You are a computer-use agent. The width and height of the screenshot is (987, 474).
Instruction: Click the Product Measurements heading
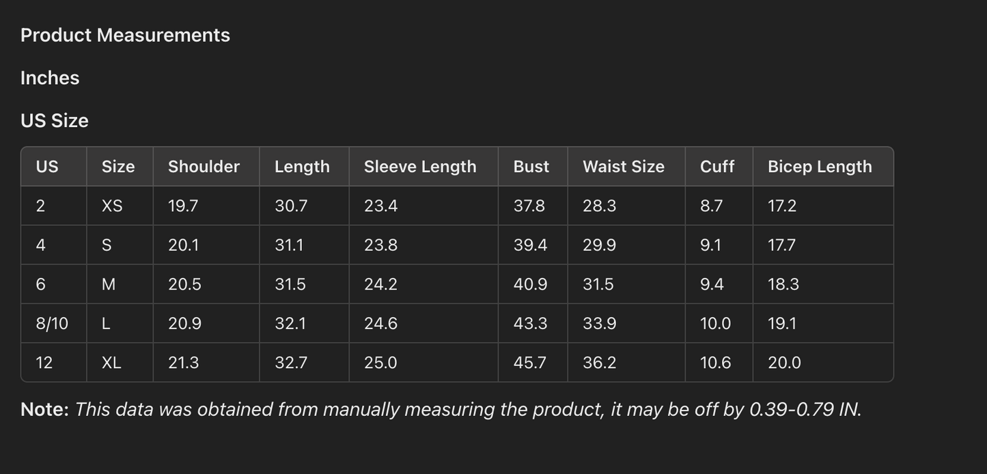coord(125,36)
